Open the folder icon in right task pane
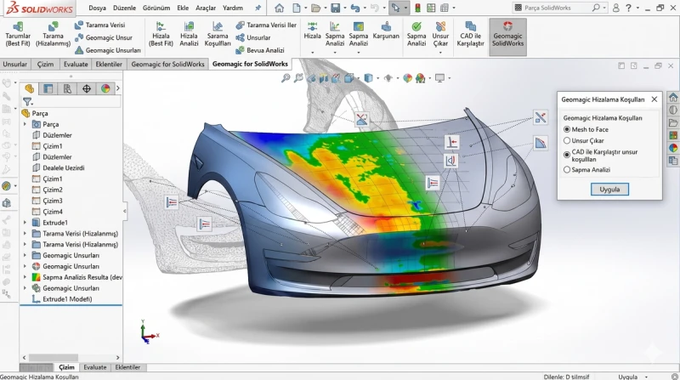Viewport: 680px width, 380px height. pos(673,122)
